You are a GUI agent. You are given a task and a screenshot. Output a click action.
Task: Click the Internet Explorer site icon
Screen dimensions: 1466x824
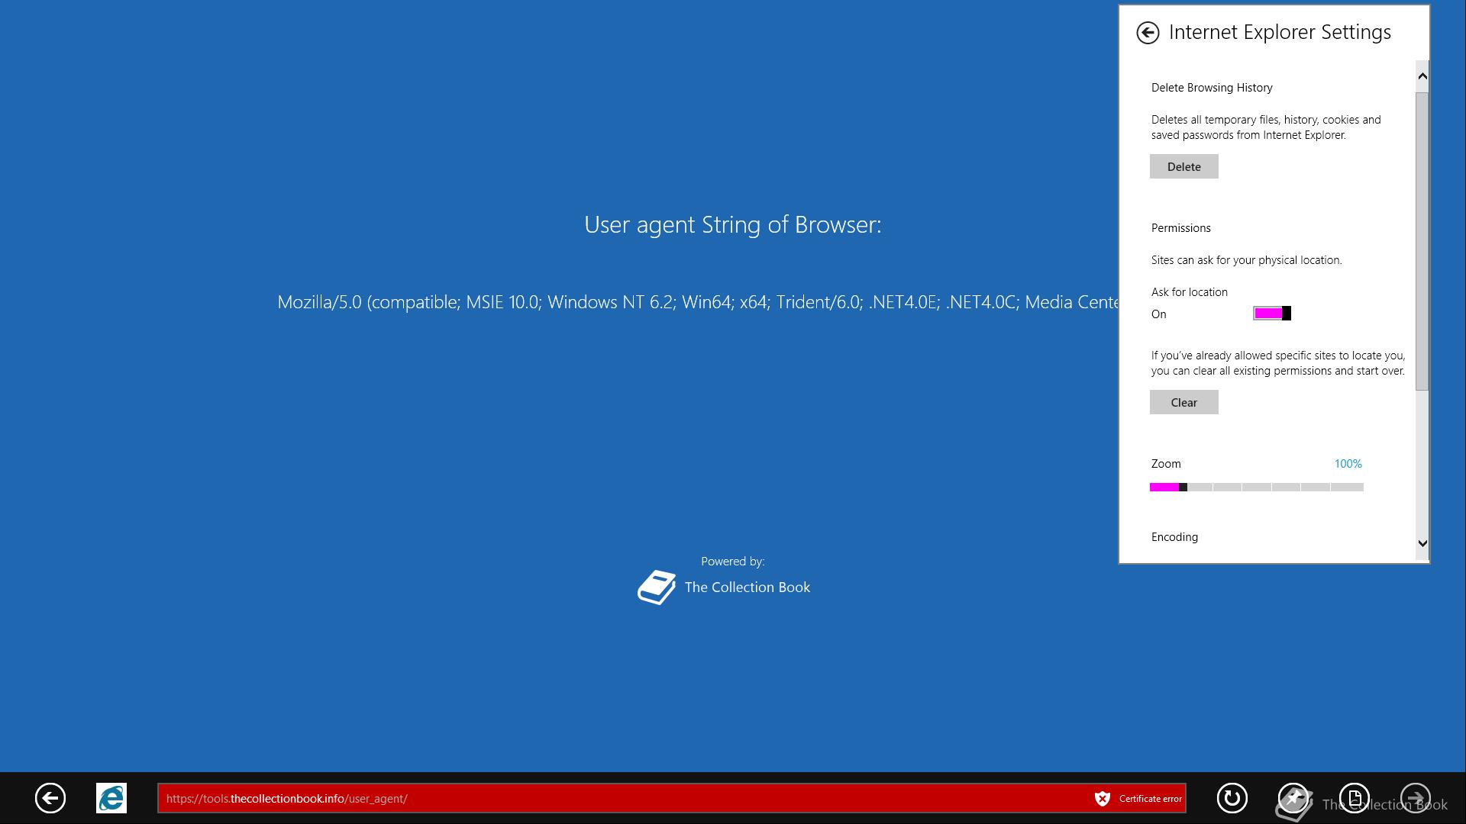click(x=111, y=798)
